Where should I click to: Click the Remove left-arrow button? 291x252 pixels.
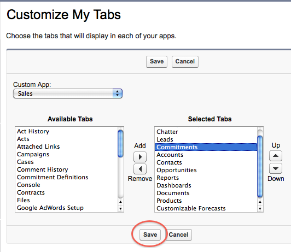click(140, 169)
